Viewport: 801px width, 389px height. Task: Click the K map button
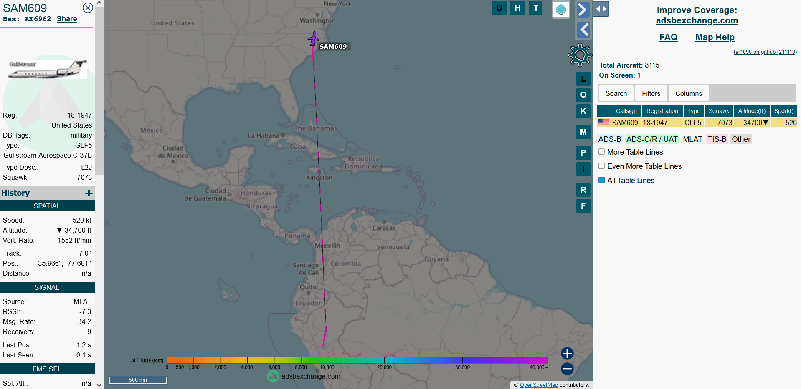(x=583, y=111)
